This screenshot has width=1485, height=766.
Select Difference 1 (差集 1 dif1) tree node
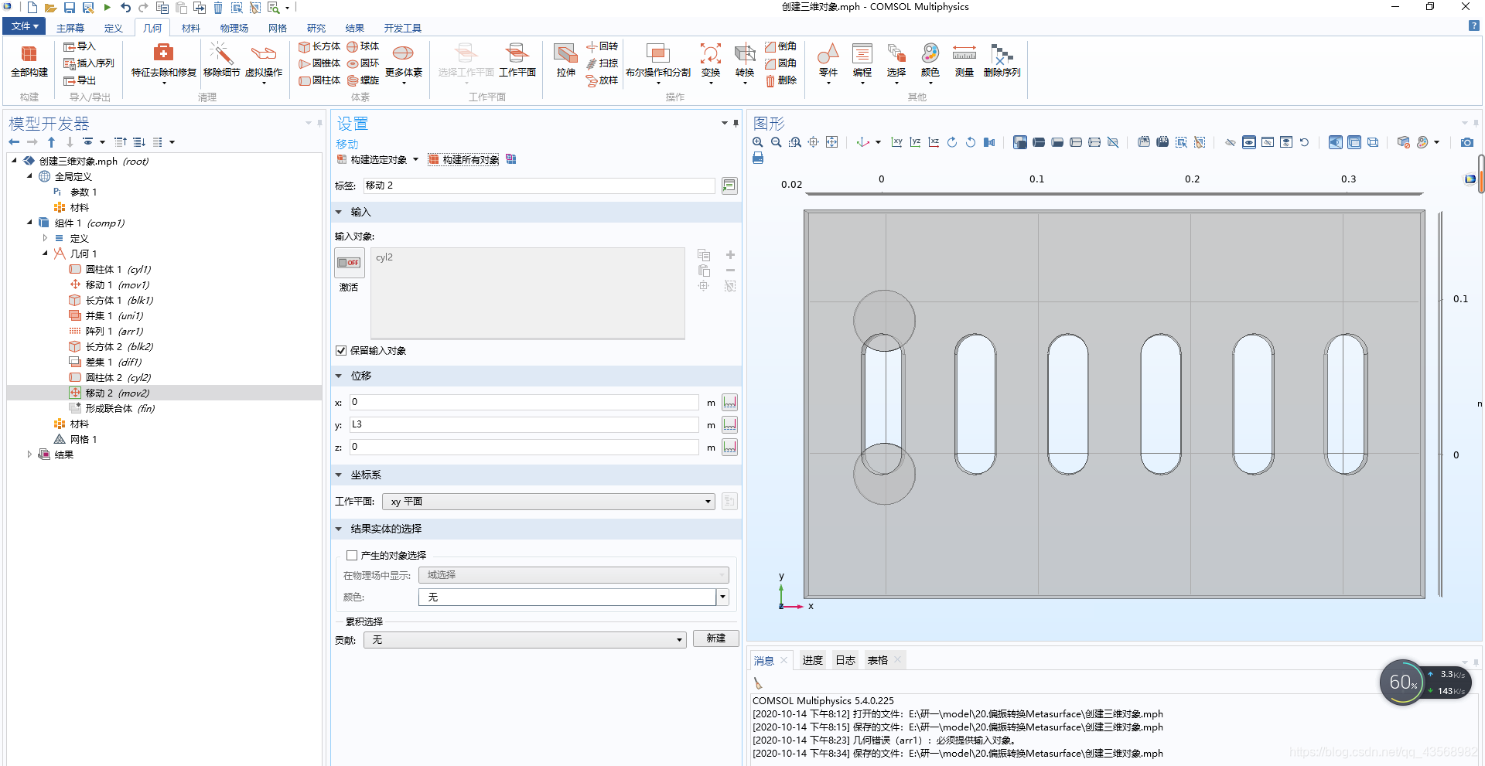click(105, 362)
